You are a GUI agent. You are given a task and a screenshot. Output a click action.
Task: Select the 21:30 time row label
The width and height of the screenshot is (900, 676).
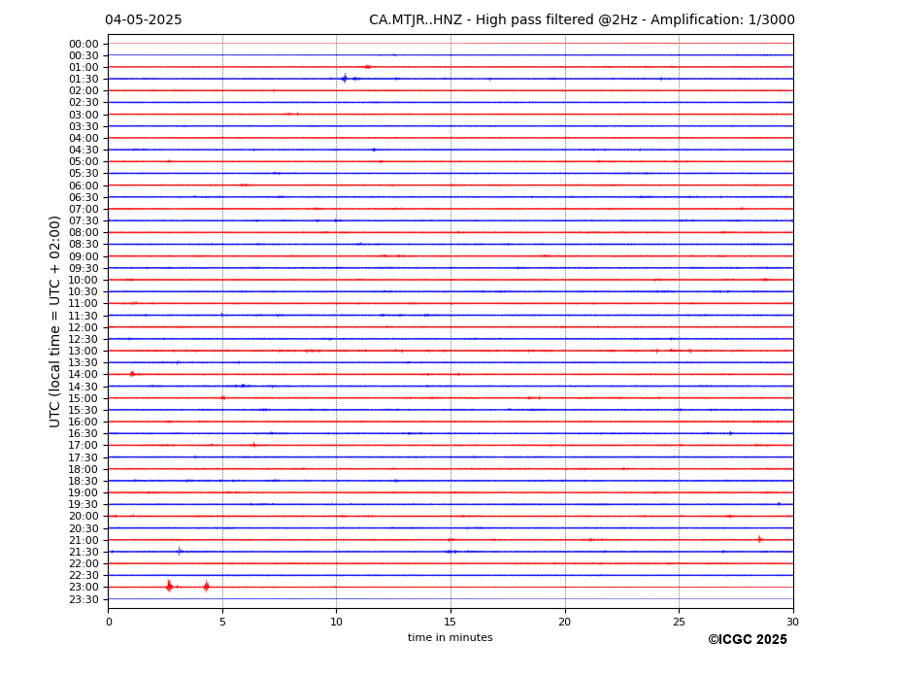(83, 552)
